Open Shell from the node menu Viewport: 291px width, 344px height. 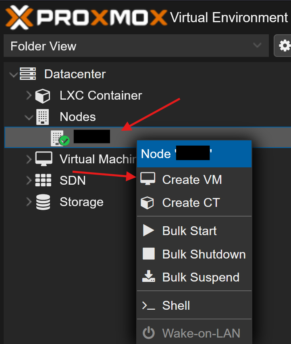click(x=176, y=305)
